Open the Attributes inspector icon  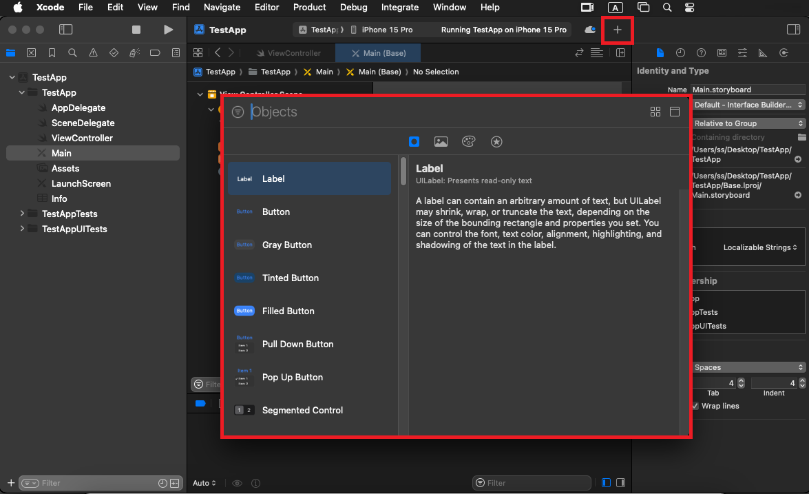click(742, 52)
